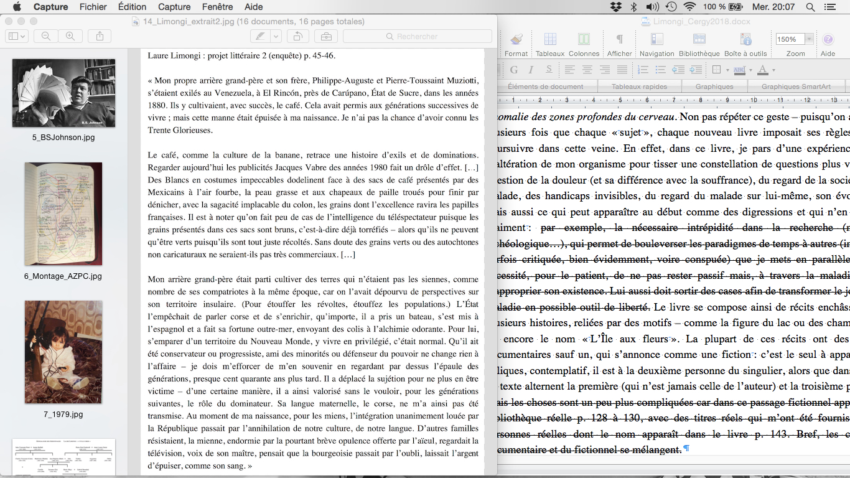Rotate the image using the rotate icon
Viewport: 850px width, 478px height.
tap(298, 37)
